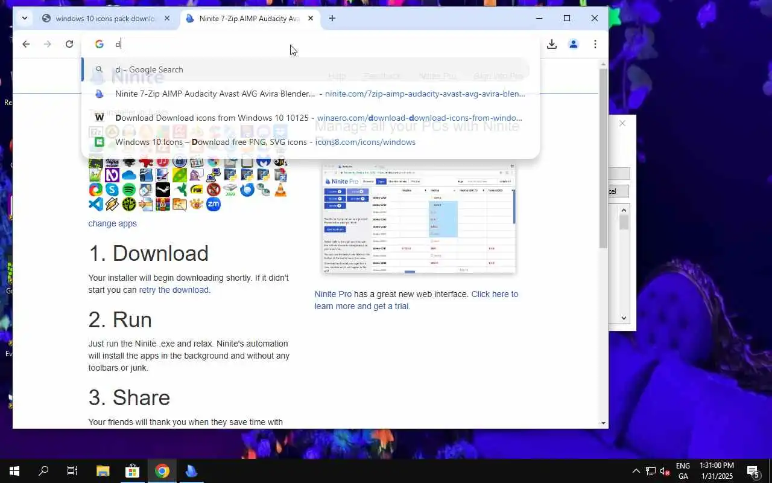Click the Visual Studio Code app icon

96,204
